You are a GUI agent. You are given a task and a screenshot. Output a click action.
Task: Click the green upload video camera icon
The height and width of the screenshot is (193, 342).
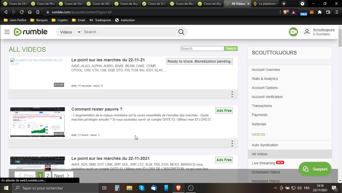coord(293,32)
